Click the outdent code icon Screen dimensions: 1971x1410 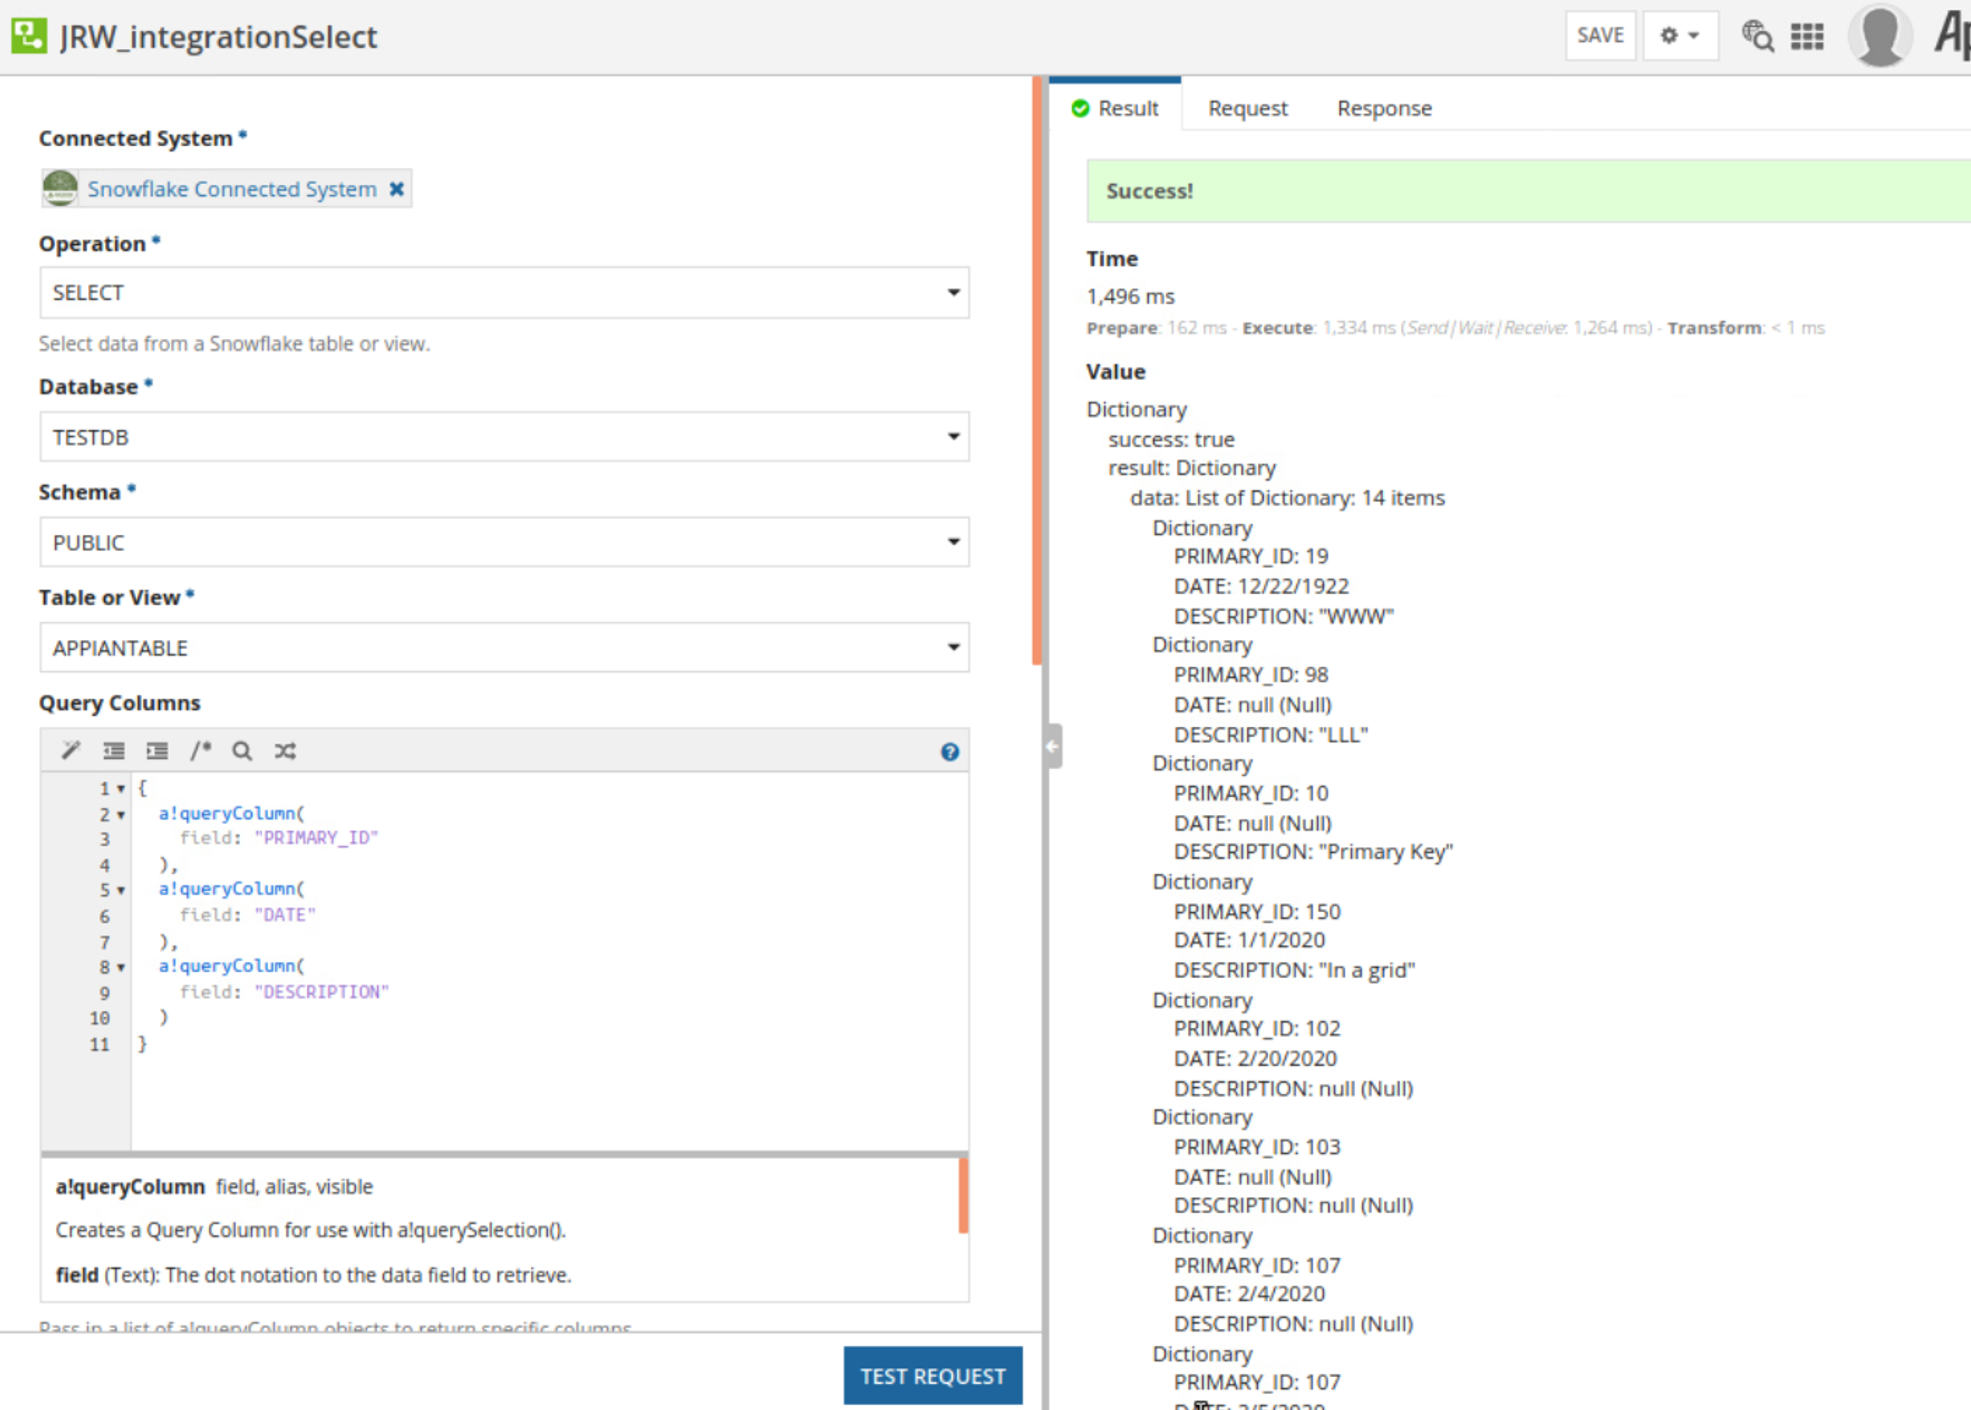click(x=114, y=750)
